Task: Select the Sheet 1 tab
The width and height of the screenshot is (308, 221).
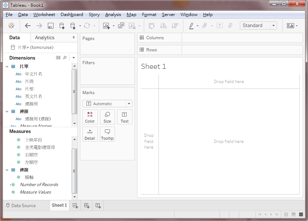Action: coord(59,205)
